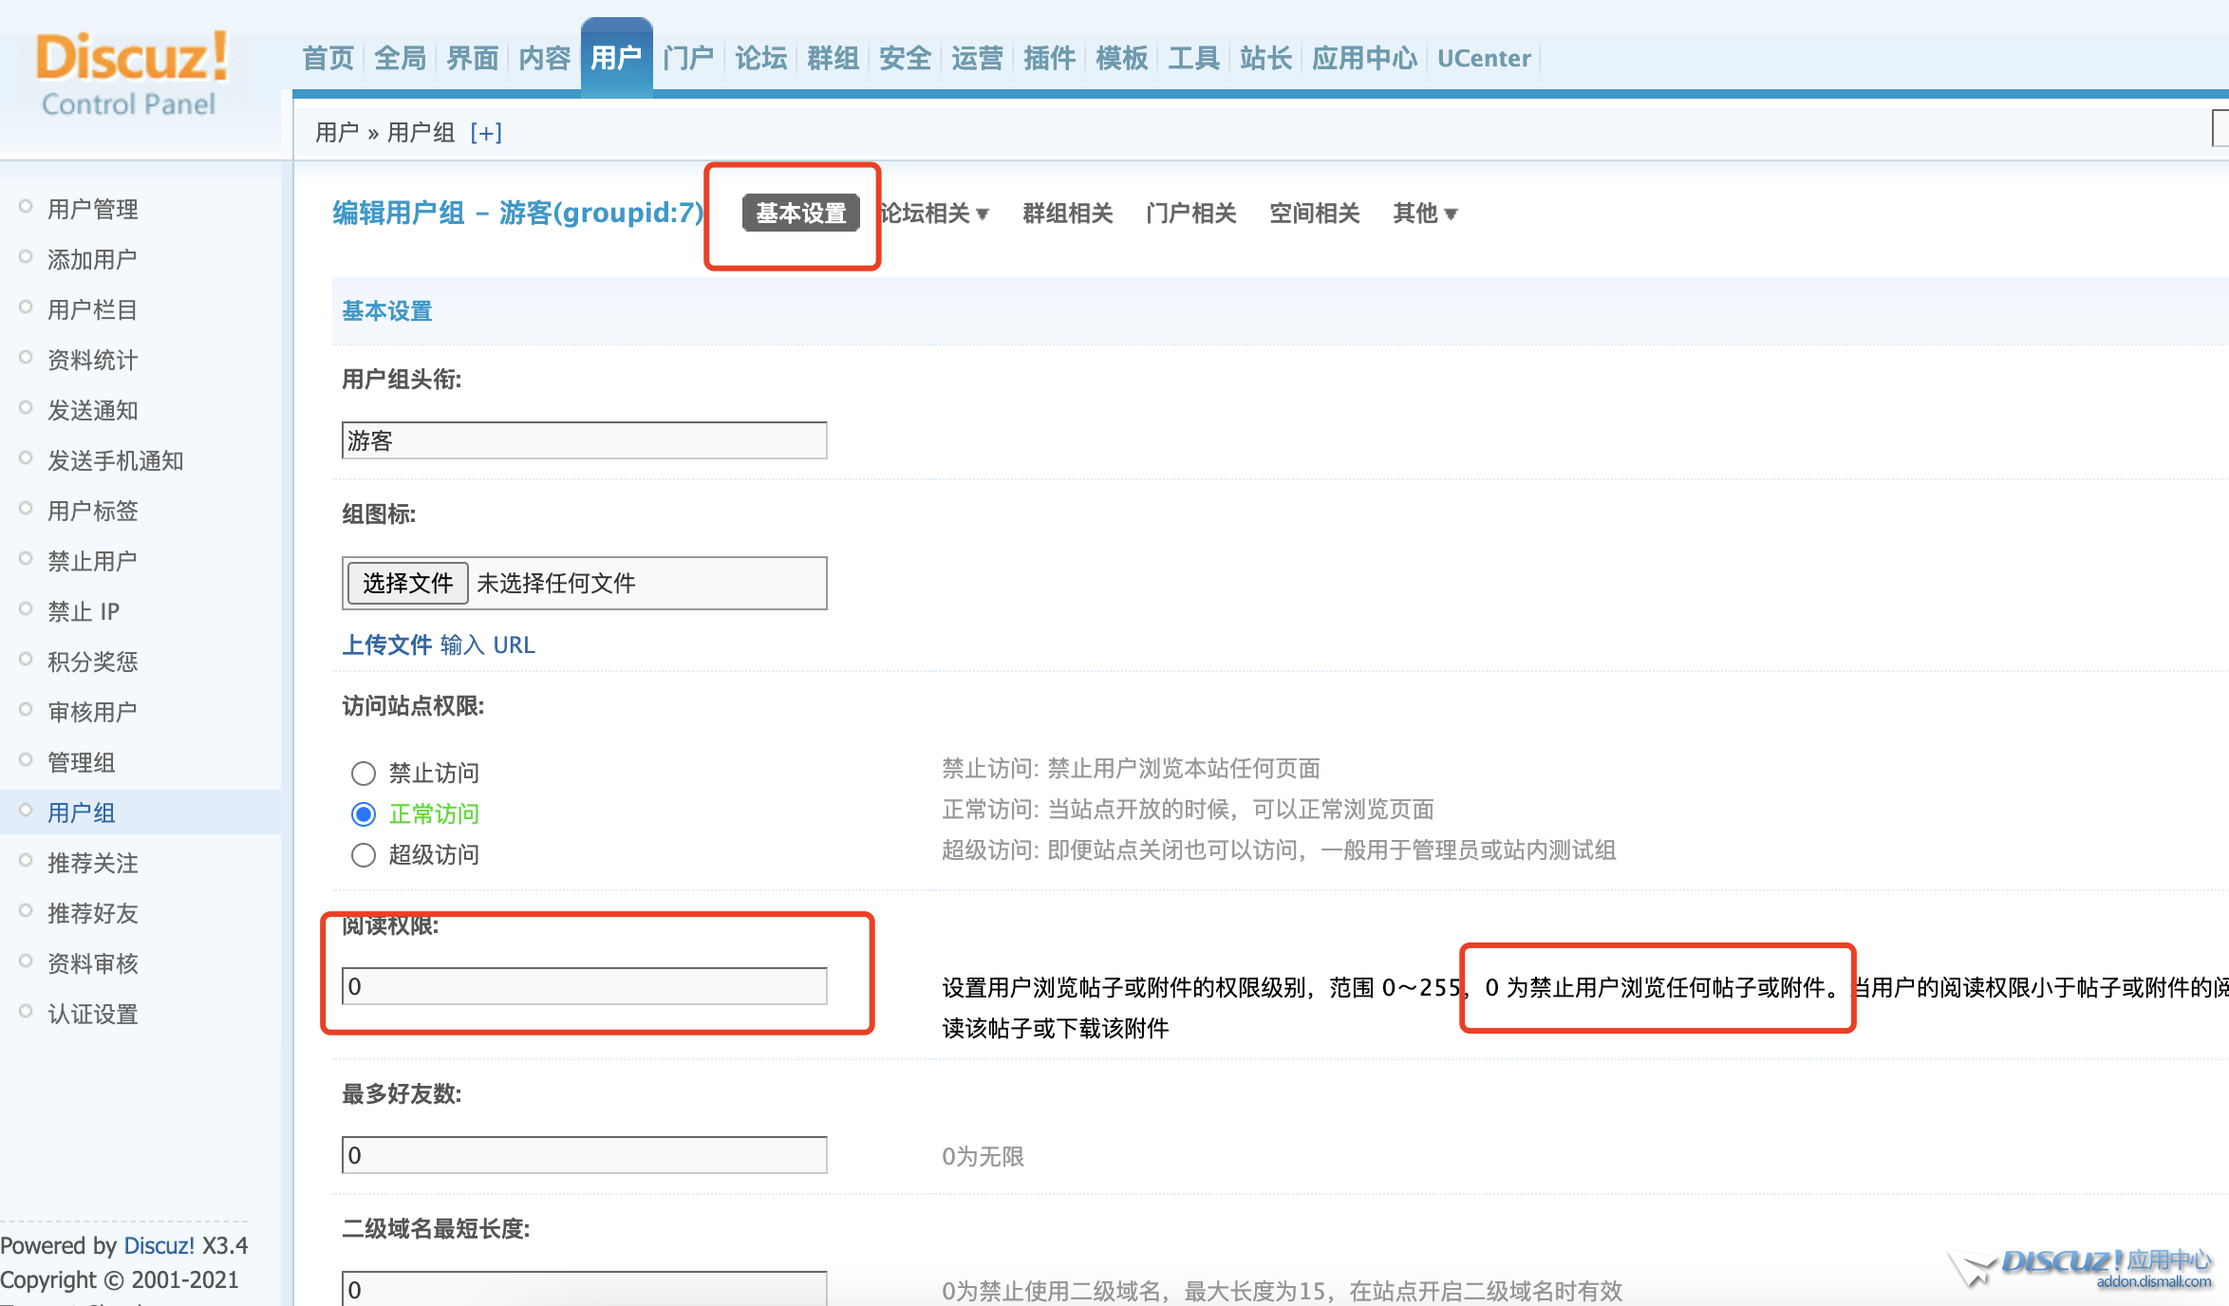This screenshot has width=2229, height=1306.
Task: Expand the 论坛相关 dropdown tab
Action: (934, 214)
